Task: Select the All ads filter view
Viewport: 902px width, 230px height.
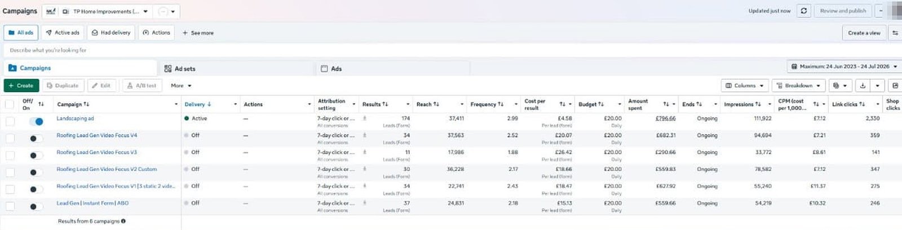Action: [x=21, y=33]
